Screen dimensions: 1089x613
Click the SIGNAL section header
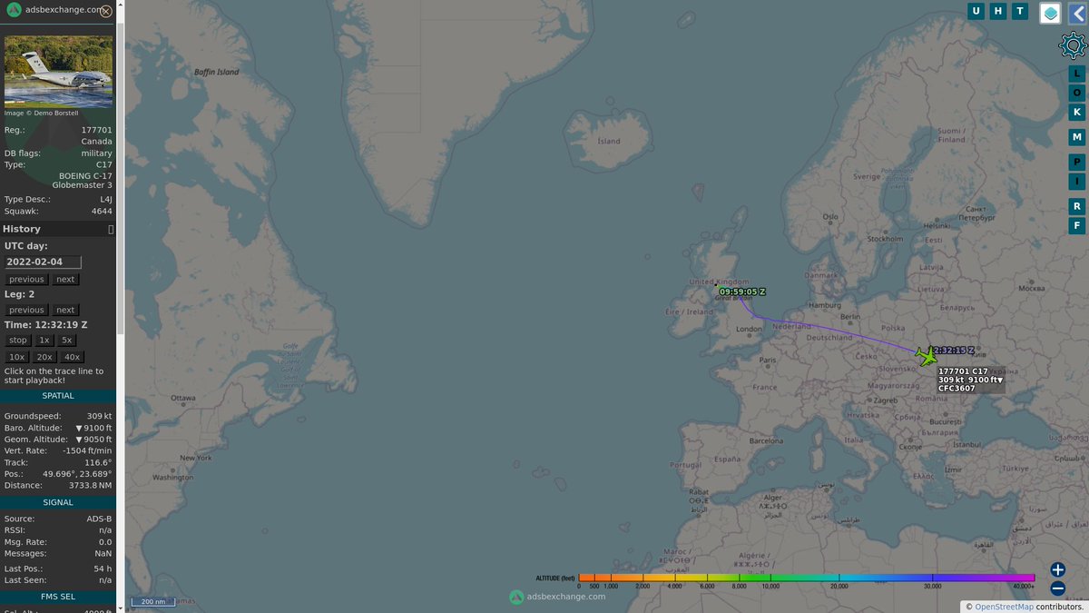point(58,502)
